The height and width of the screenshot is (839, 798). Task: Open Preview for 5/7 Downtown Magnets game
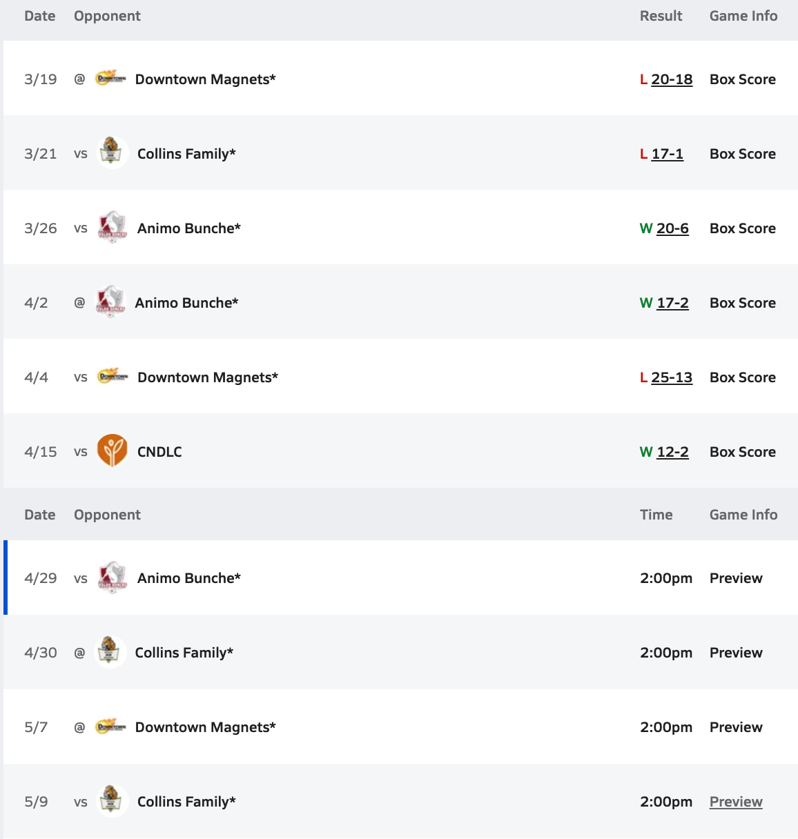(736, 727)
